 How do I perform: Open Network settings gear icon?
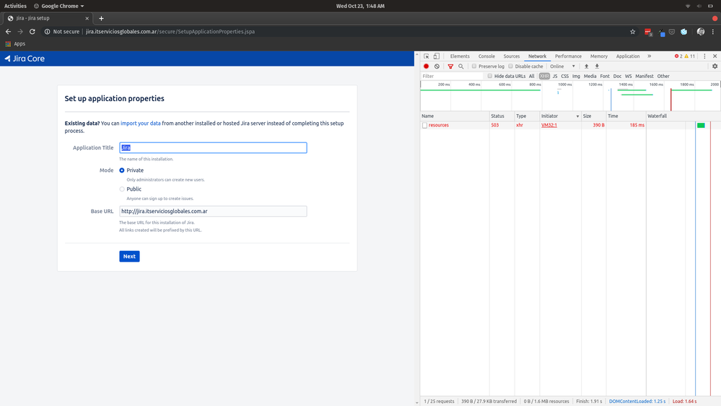(715, 66)
